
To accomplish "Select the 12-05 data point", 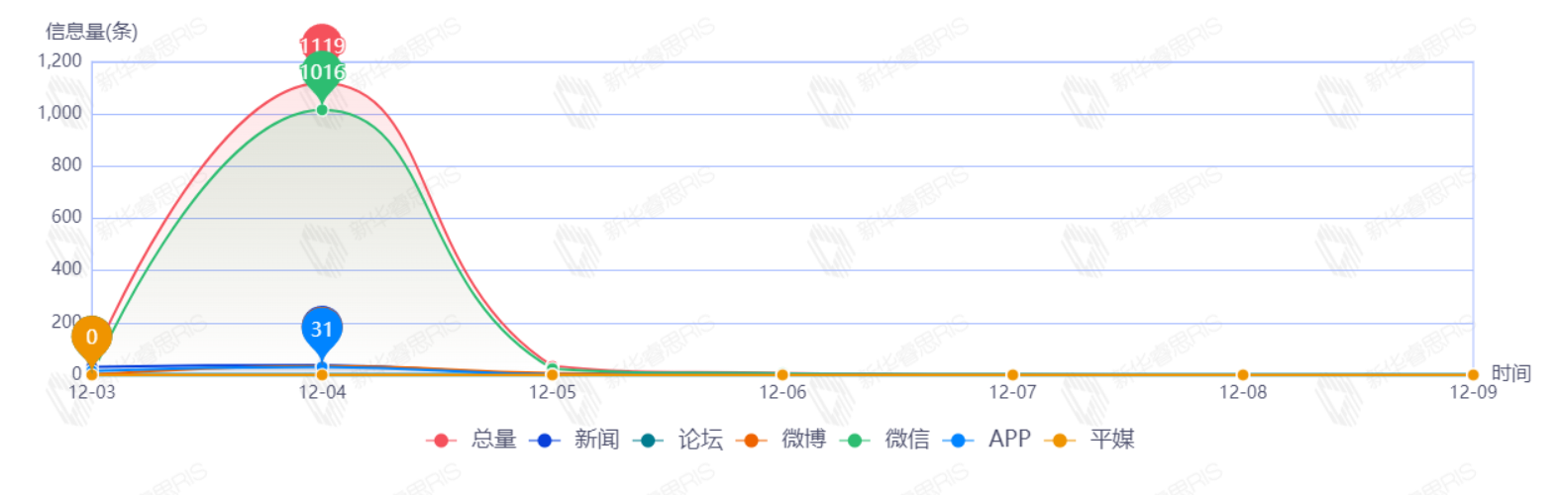I will point(553,373).
